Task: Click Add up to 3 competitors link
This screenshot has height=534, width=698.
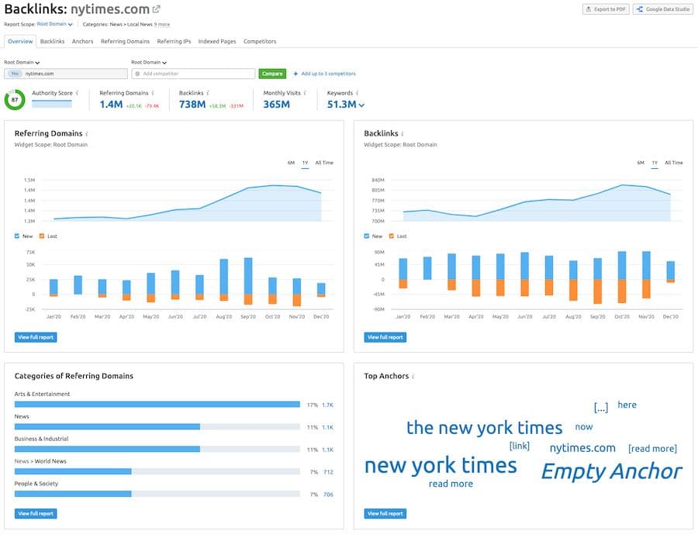Action: tap(328, 74)
